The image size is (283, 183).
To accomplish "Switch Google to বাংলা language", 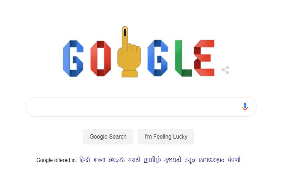I will (99, 160).
